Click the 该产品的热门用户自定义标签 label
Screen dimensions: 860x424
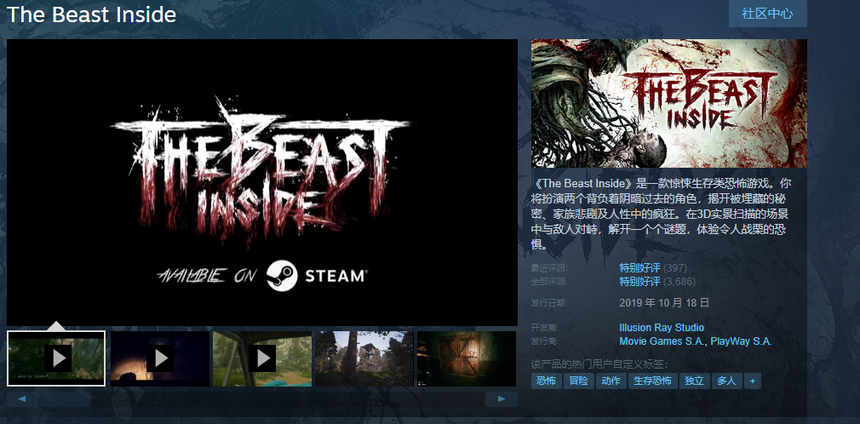pyautogui.click(x=599, y=364)
